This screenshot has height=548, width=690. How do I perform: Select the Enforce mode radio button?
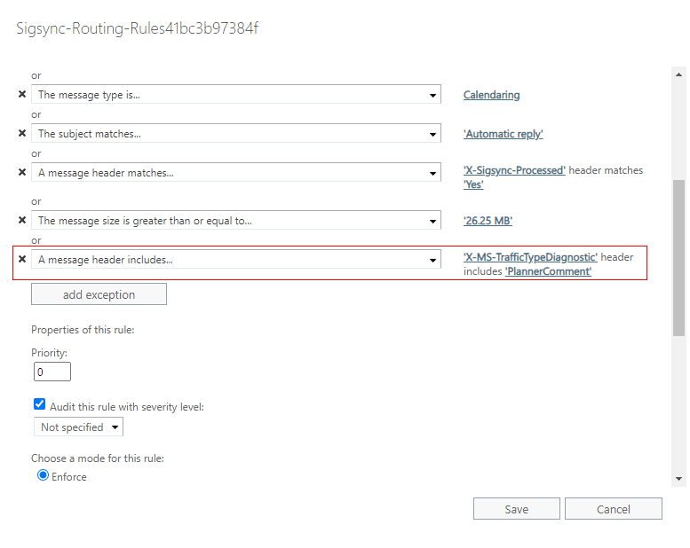(x=43, y=475)
